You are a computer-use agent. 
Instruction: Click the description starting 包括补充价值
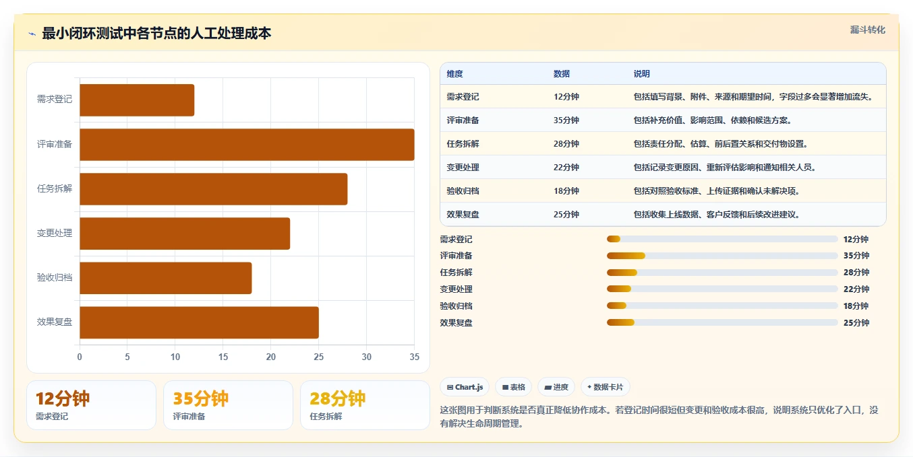point(713,120)
